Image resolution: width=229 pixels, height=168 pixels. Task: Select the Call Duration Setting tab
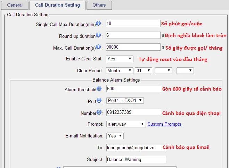(x=57, y=5)
